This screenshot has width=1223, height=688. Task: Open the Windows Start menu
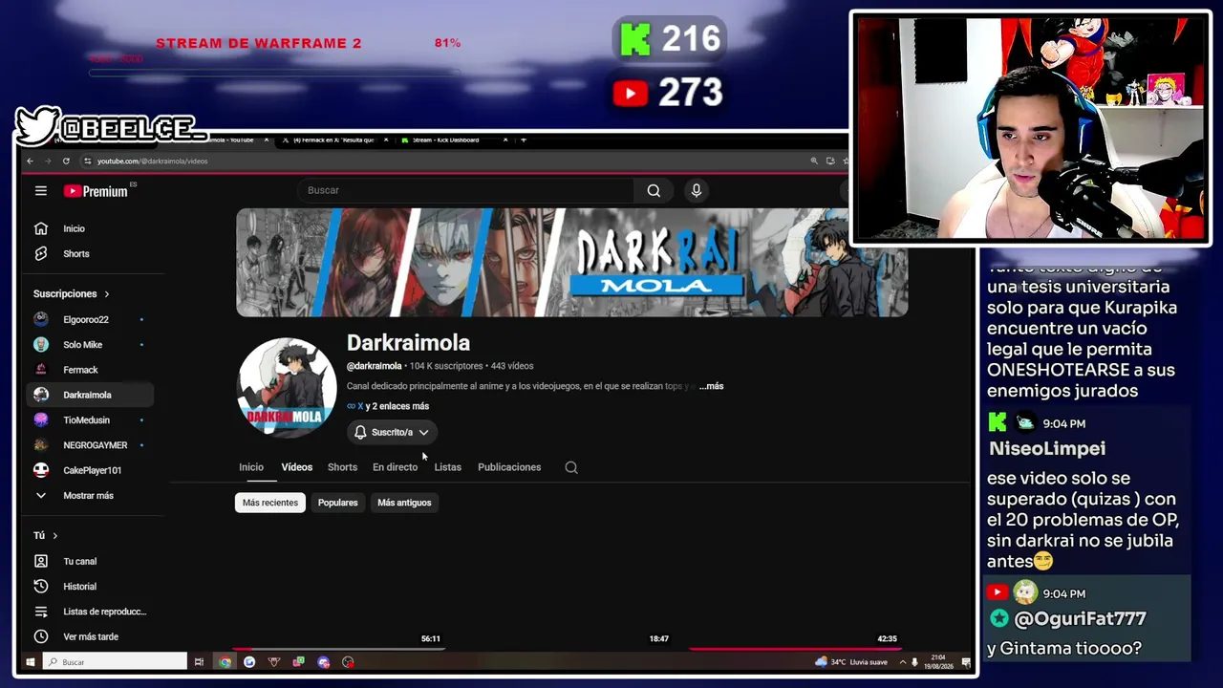pos(31,662)
